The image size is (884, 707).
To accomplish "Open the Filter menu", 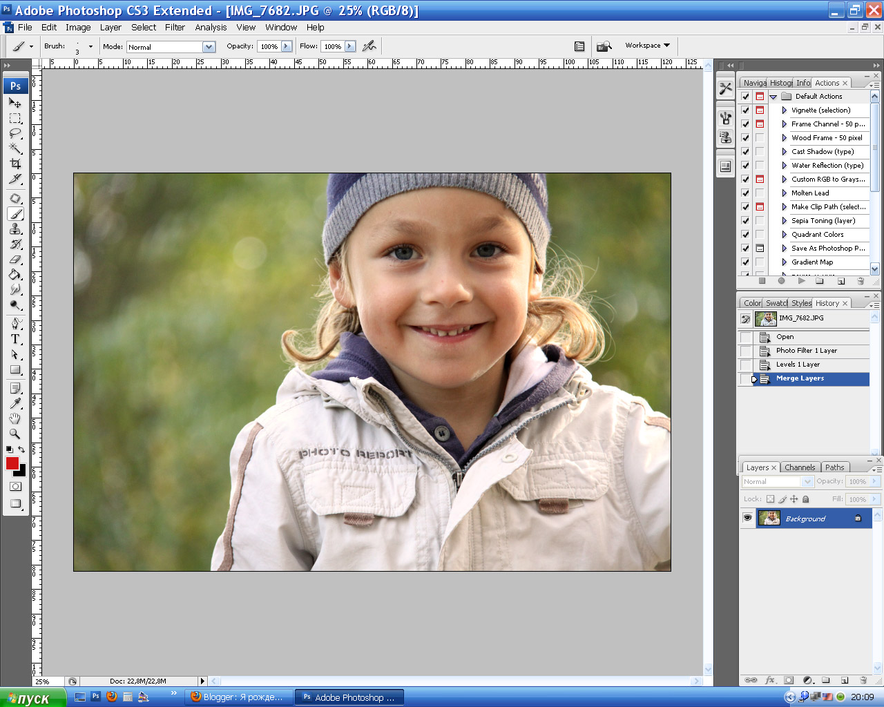I will pyautogui.click(x=175, y=28).
